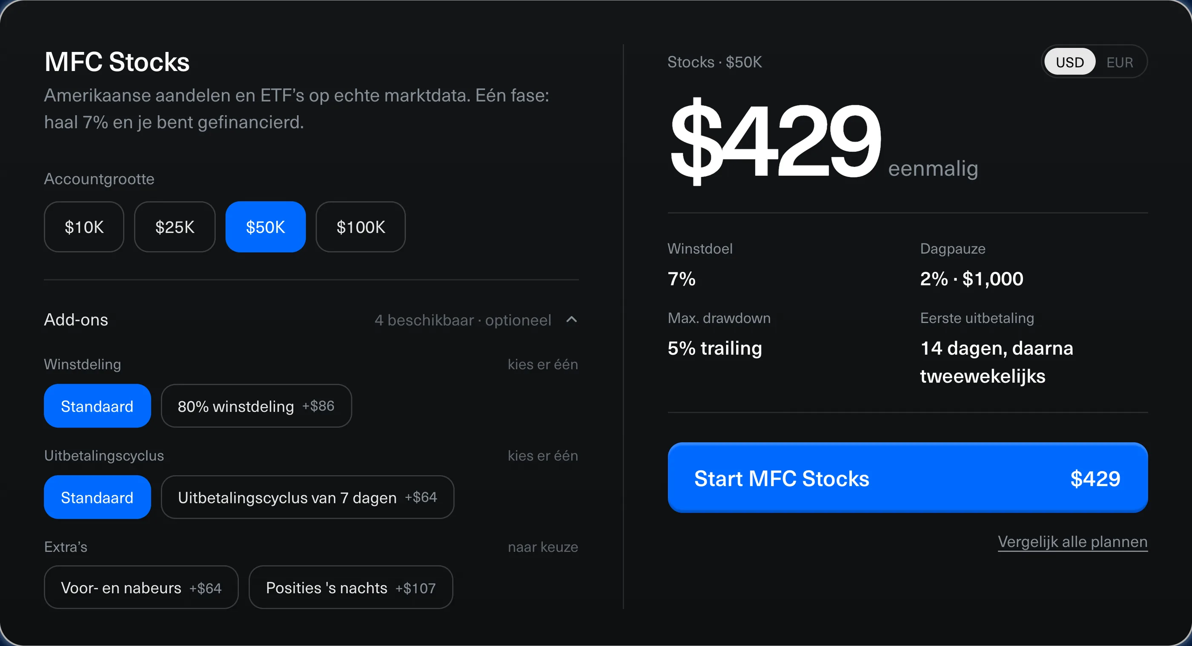Select Standaard under Uitbetalingscyclus
Viewport: 1192px width, 646px height.
(x=97, y=498)
